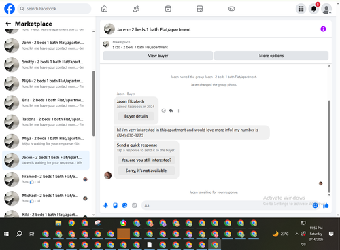Show hidden system tray icons
Image resolution: width=340 pixels, height=250 pixels.
pyautogui.click(x=296, y=234)
